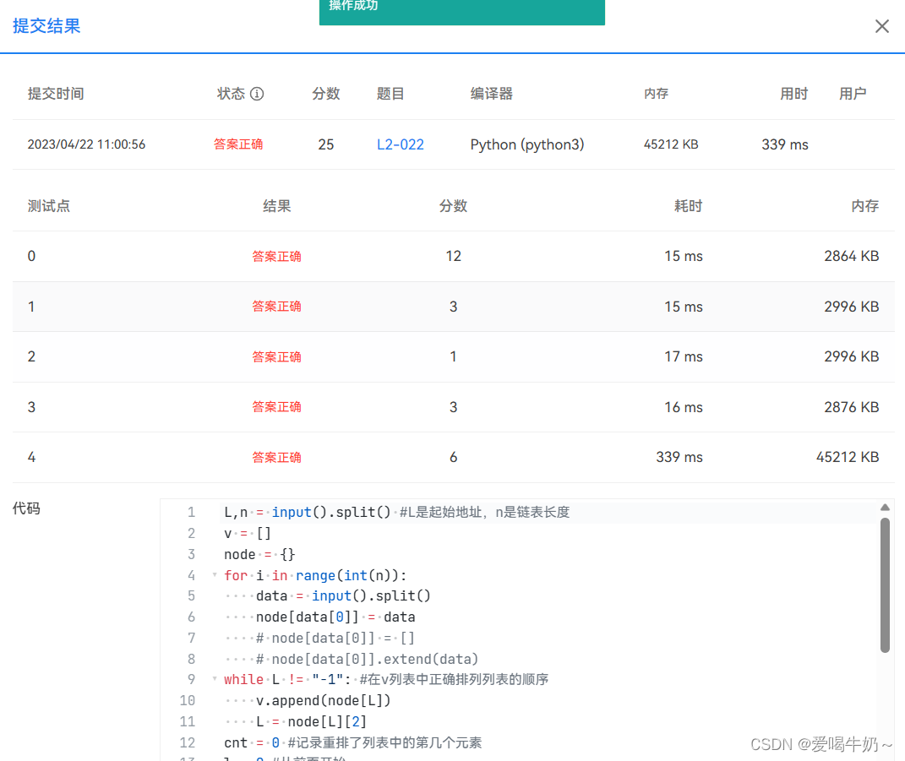Click line number 1 in the code viewer

[192, 512]
